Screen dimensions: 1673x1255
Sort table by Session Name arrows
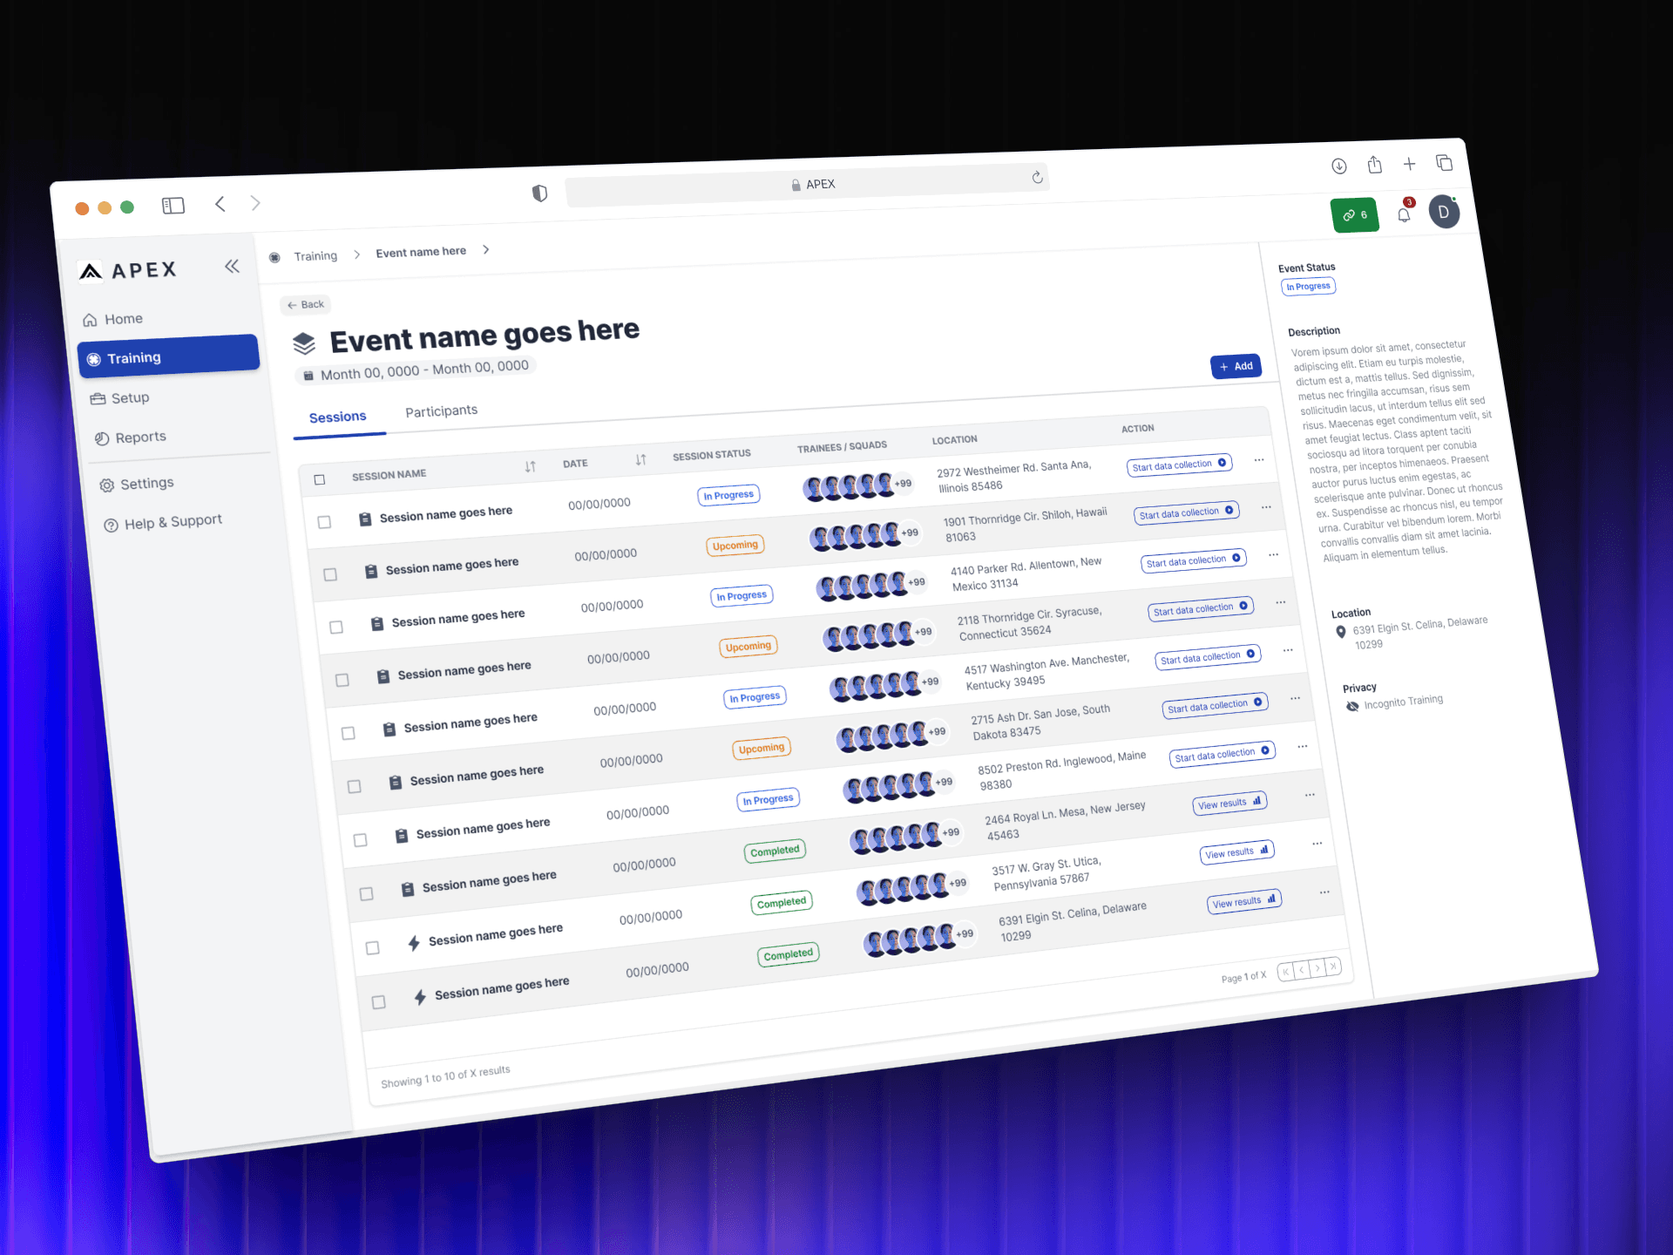pyautogui.click(x=530, y=466)
